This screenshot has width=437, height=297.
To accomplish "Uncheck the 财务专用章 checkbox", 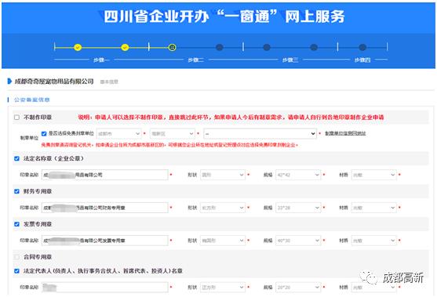I will 16,191.
